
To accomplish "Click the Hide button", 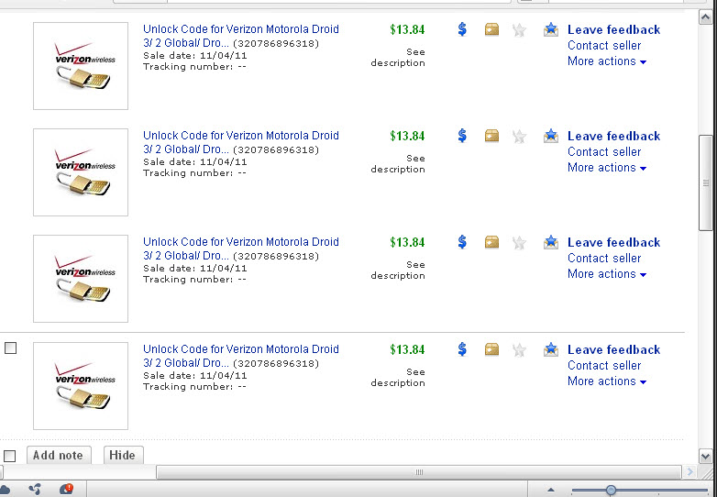I will tap(124, 455).
